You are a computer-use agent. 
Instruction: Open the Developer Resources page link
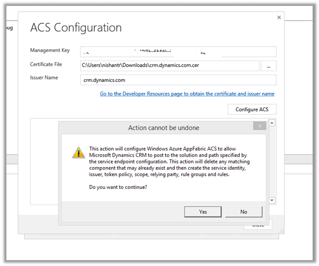[187, 94]
